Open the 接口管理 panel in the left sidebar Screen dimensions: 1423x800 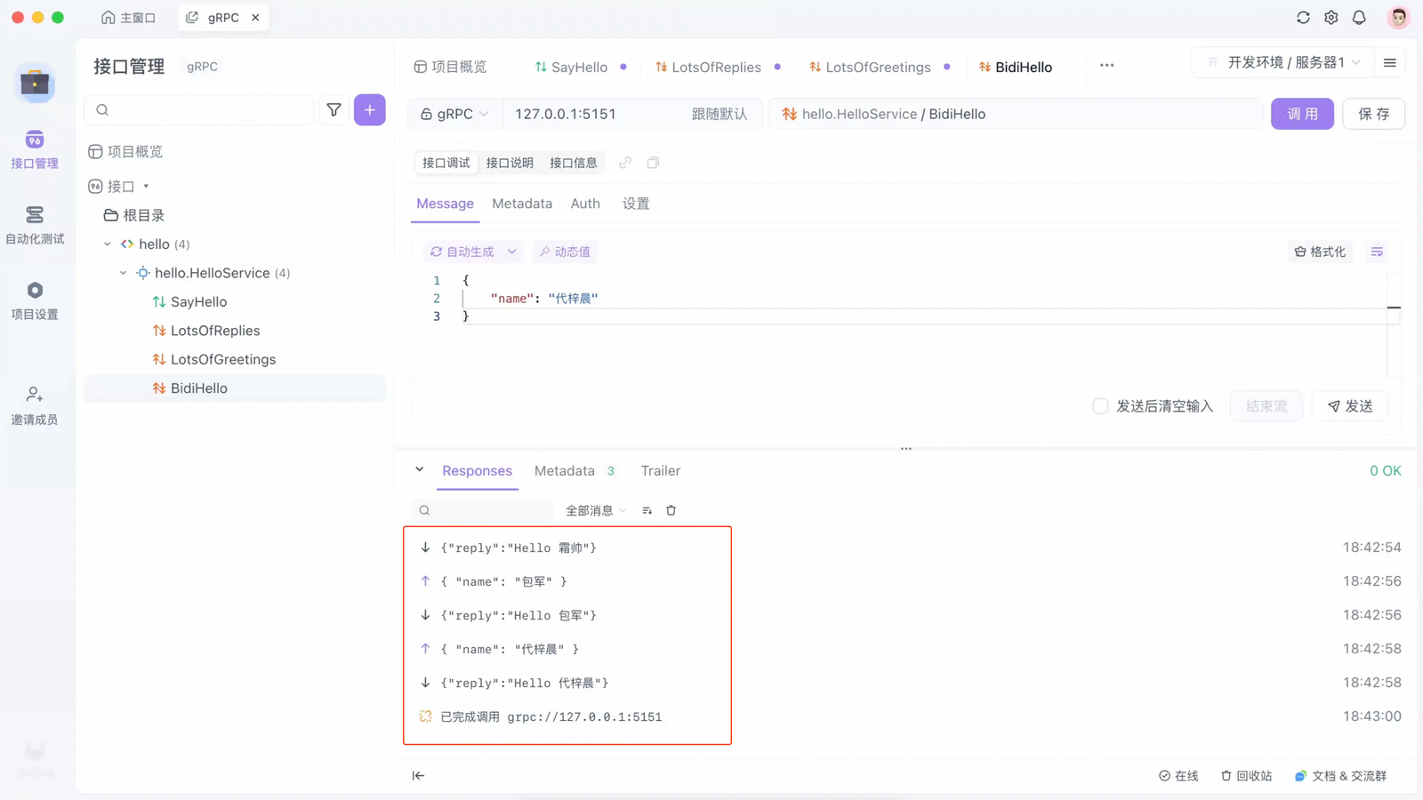[x=36, y=149]
